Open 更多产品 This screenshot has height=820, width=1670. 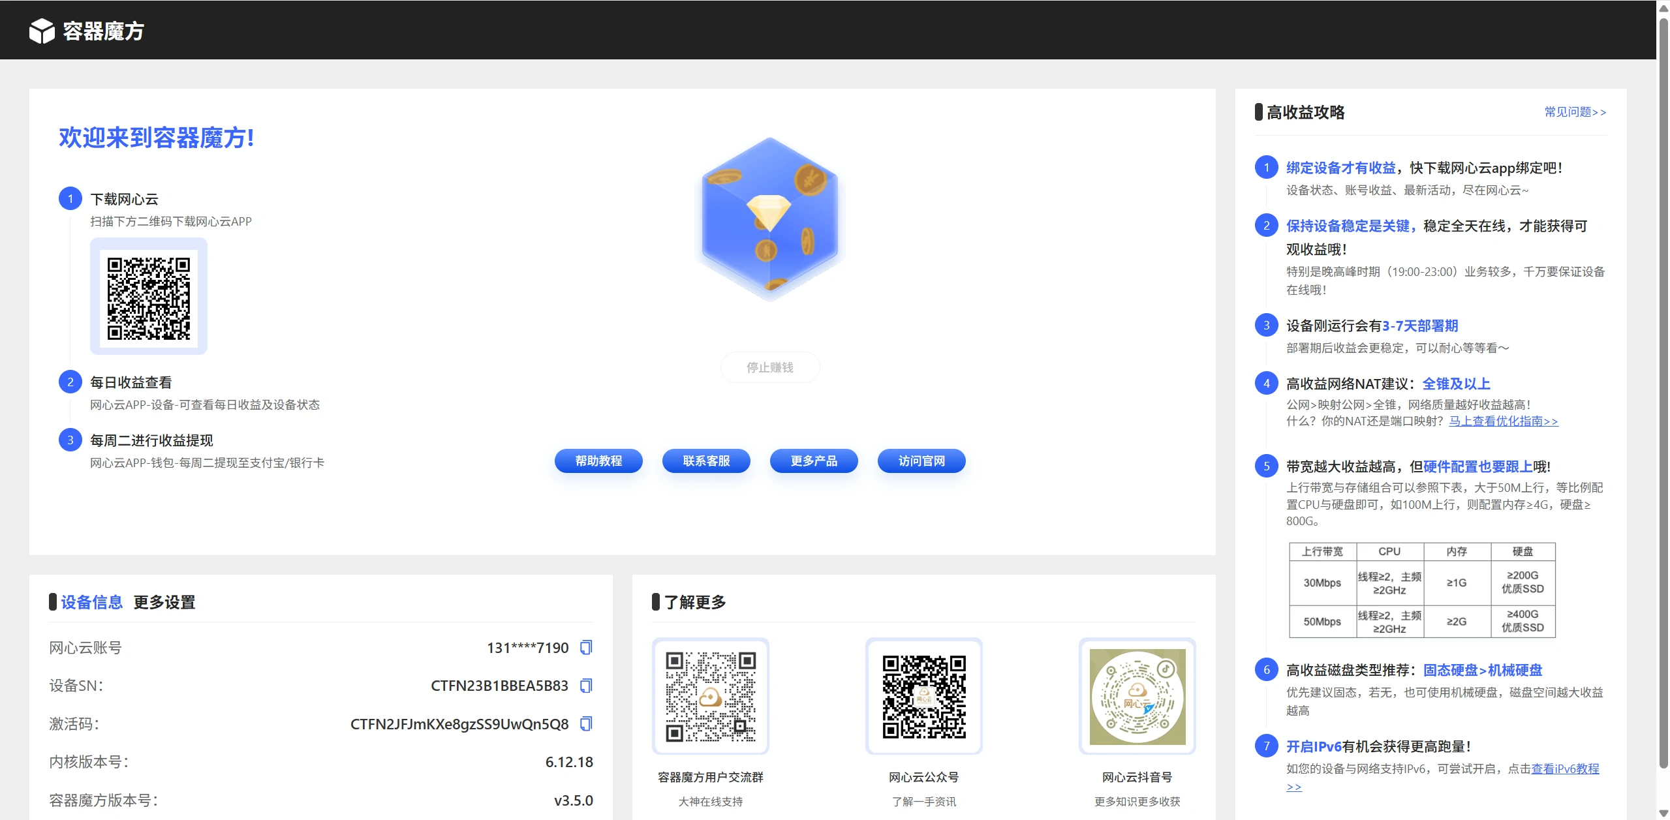click(814, 461)
